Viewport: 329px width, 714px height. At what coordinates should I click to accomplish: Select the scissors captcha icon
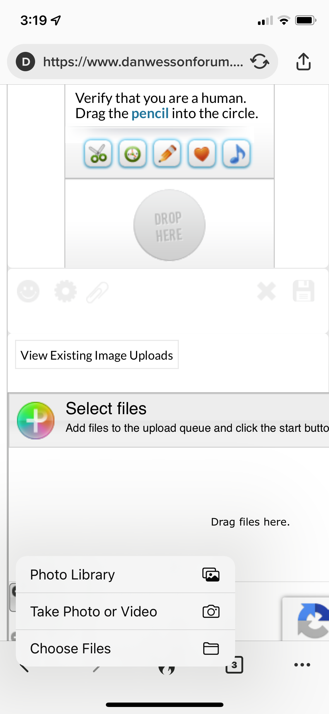(x=98, y=153)
